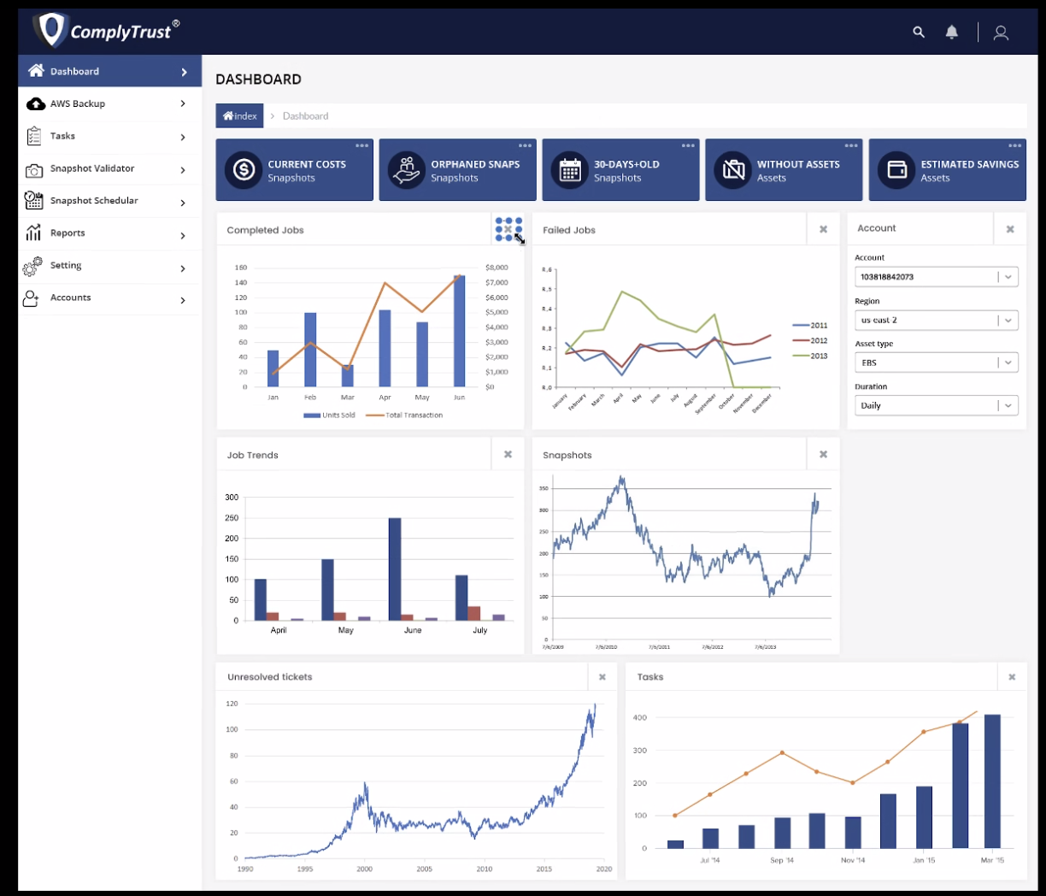Click the Current Costs dollar icon
1046x896 pixels.
(x=244, y=169)
